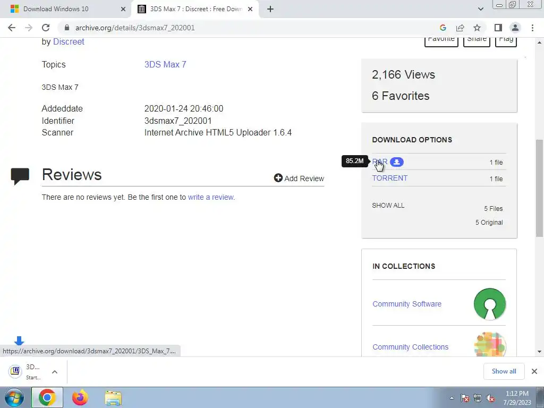Screen dimensions: 544x408
Task: Click the identifier value 3dsmax7_202001
Action: (x=178, y=121)
